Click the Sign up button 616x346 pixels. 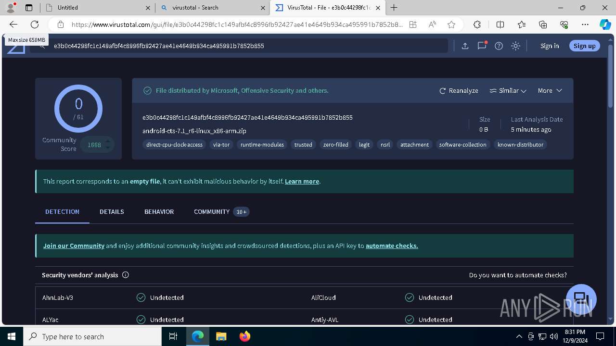click(x=584, y=46)
